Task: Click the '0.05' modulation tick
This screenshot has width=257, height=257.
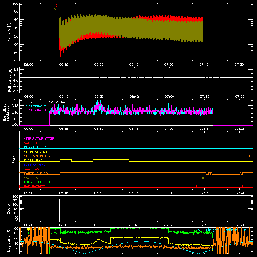Action: (x=15, y=119)
